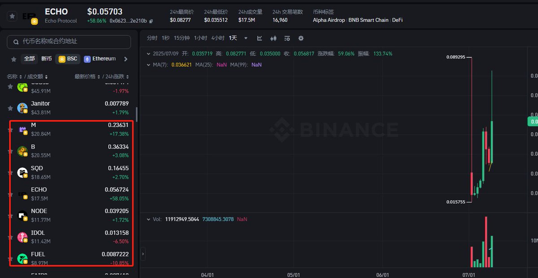This screenshot has height=278, width=538.
Task: Show favorites using star filter tab
Action: 14,59
